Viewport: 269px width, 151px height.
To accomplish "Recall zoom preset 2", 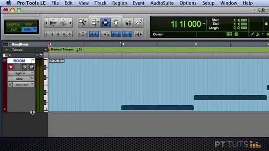I will (52, 34).
